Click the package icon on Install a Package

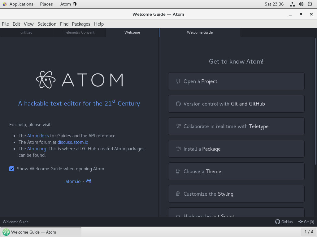(x=178, y=149)
